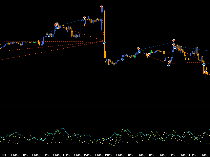Select the red sell arrow atop the tallest price spike
The width and height of the screenshot is (210, 157).
click(101, 7)
